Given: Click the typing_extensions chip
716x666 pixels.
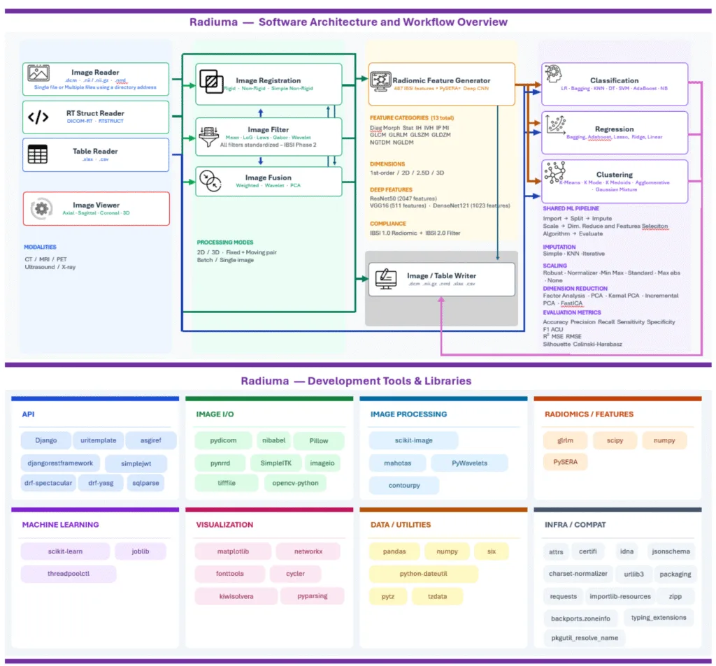Looking at the screenshot, I should tap(659, 617).
